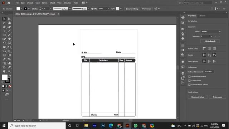The image size is (229, 129).
Task: Enable Use Preview Bounds checkbox
Action: (189, 76)
